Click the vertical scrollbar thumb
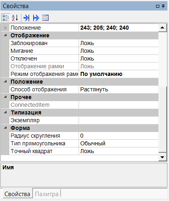Viewport: 169px width, 201px height. pyautogui.click(x=163, y=119)
